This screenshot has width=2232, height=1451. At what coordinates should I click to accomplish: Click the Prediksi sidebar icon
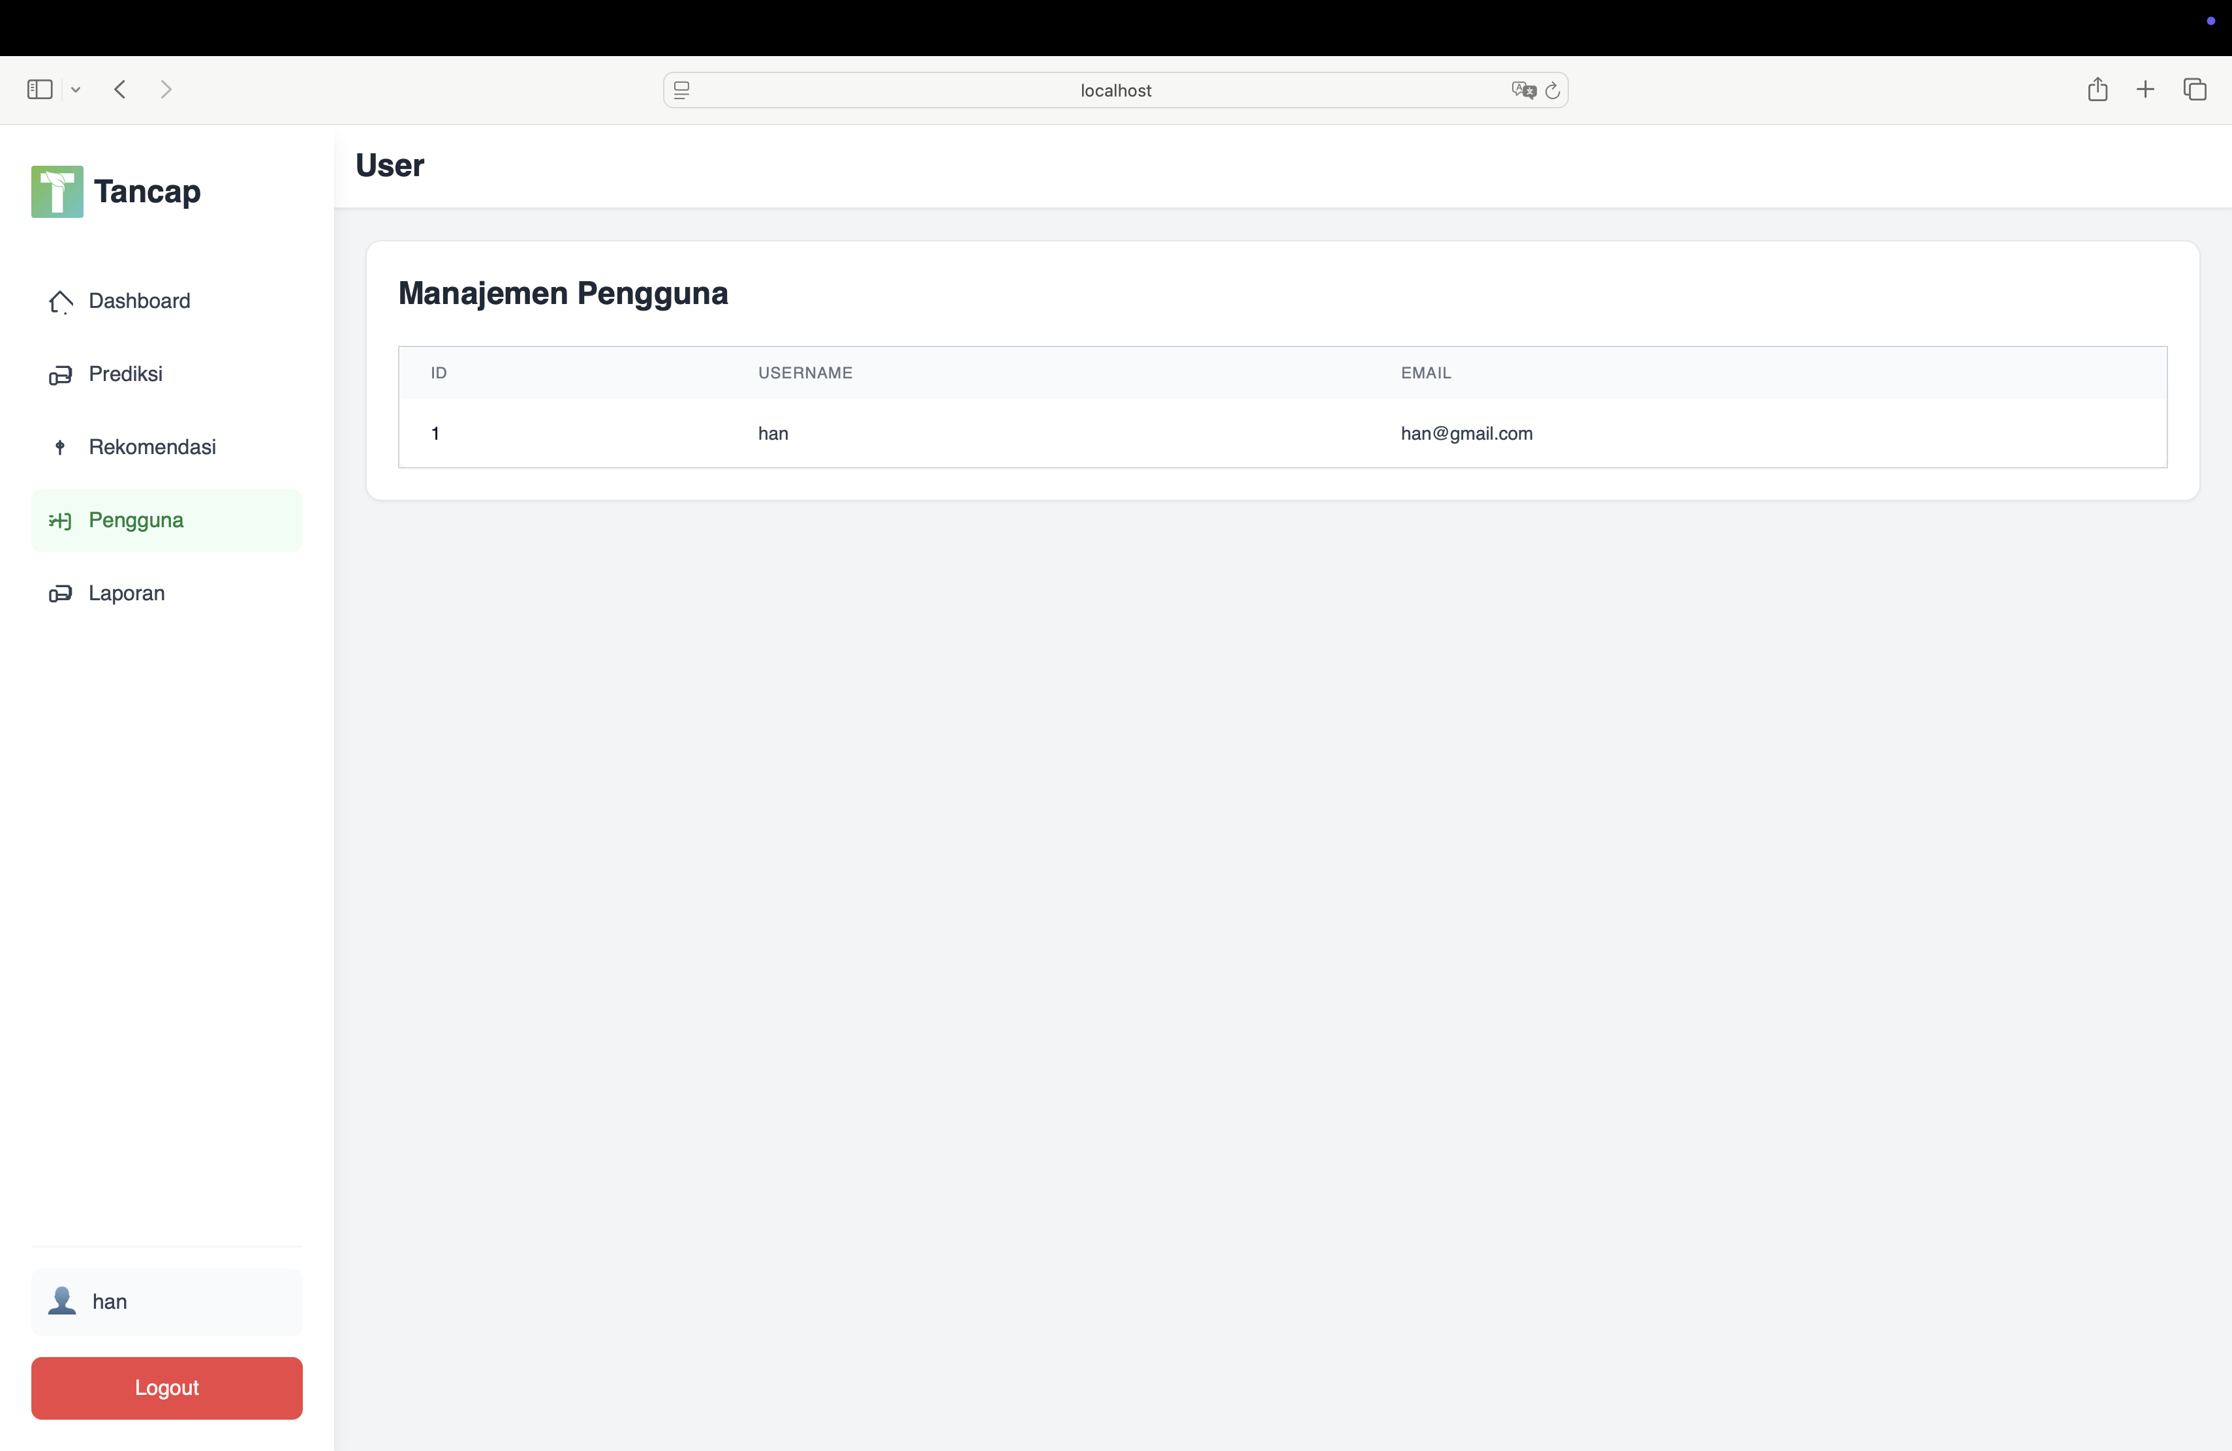(60, 375)
